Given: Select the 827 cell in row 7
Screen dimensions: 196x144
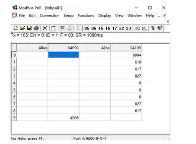Looking at the screenshot, I should click(126, 104).
